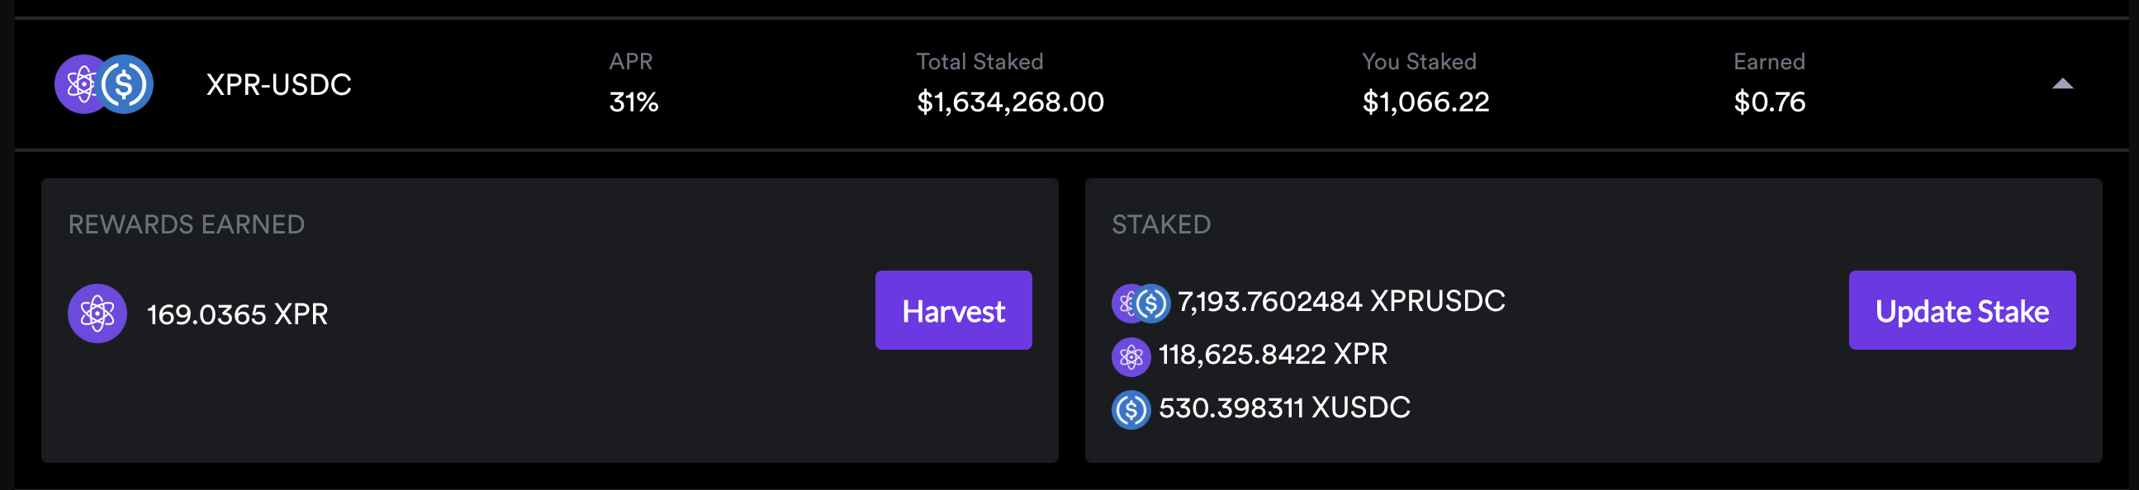Click the APR column label
Viewport: 2139px width, 490px height.
(631, 61)
